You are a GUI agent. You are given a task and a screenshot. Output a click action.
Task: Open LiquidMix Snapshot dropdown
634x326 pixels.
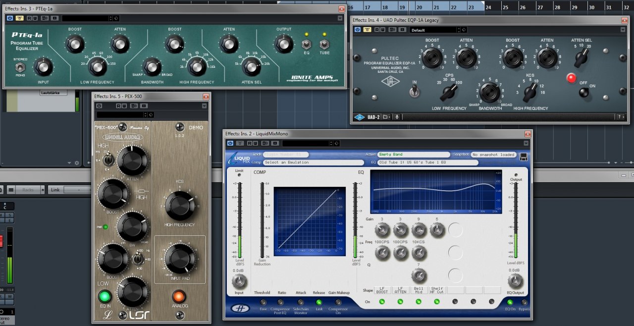493,155
